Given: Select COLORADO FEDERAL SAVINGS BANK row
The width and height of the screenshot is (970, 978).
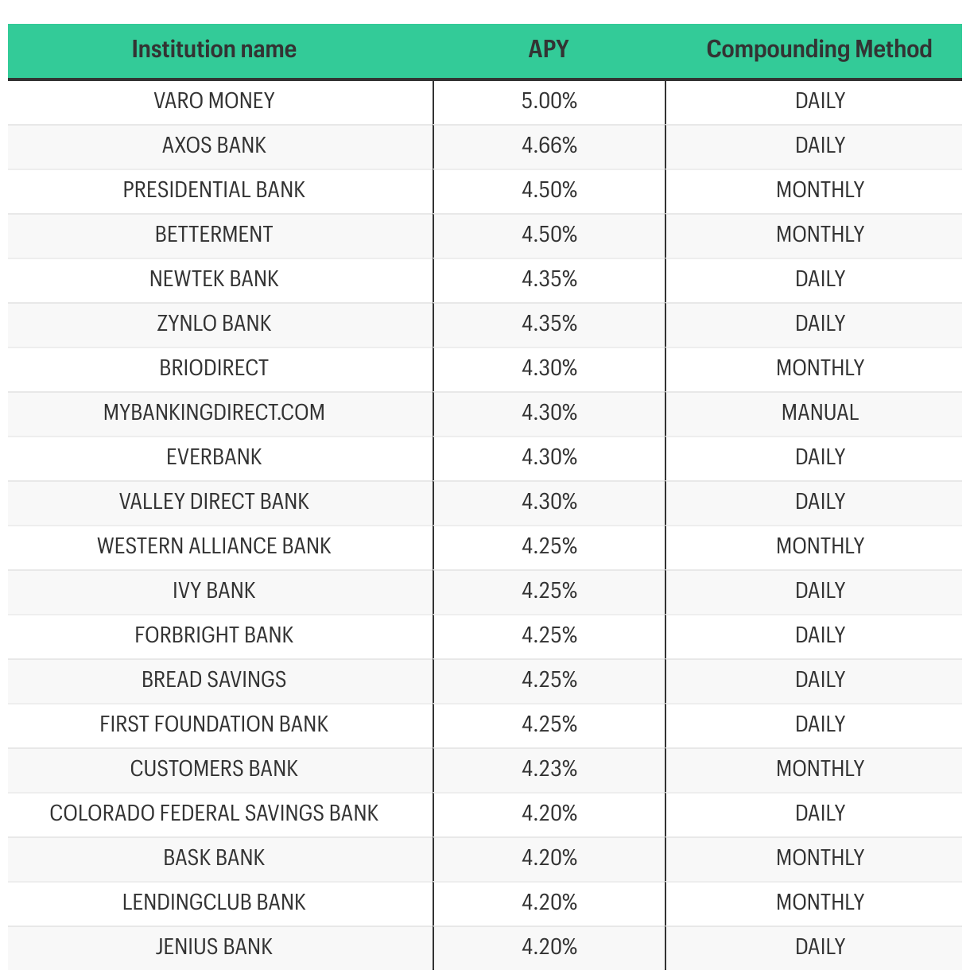Looking at the screenshot, I should point(214,813).
